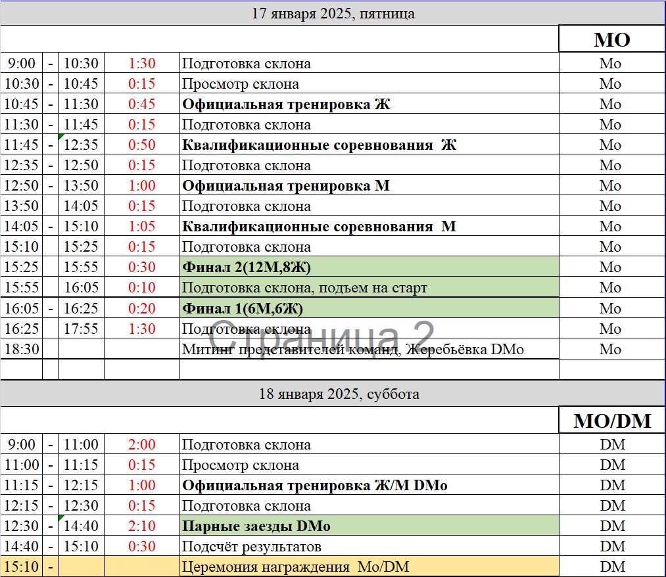Viewport: 666px width, 577px height.
Task: Click end time '14:40' with green marker
Action: click(x=81, y=526)
